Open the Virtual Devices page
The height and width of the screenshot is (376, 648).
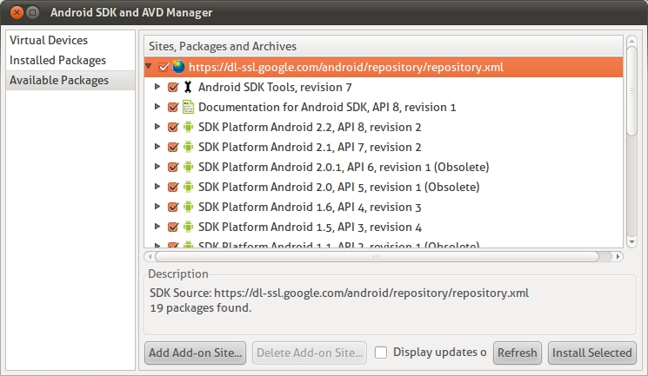click(x=70, y=40)
